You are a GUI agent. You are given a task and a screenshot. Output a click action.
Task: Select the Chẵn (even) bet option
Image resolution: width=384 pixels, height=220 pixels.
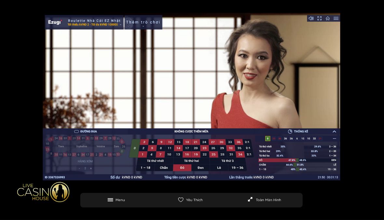coord(164,168)
